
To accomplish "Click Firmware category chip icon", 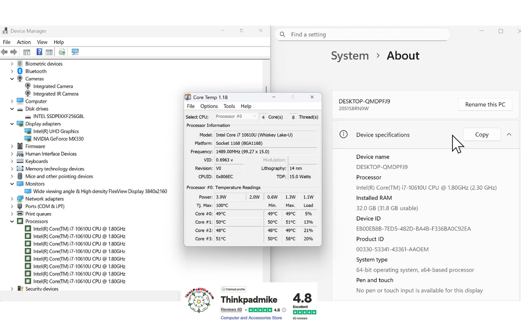I will 20,146.
